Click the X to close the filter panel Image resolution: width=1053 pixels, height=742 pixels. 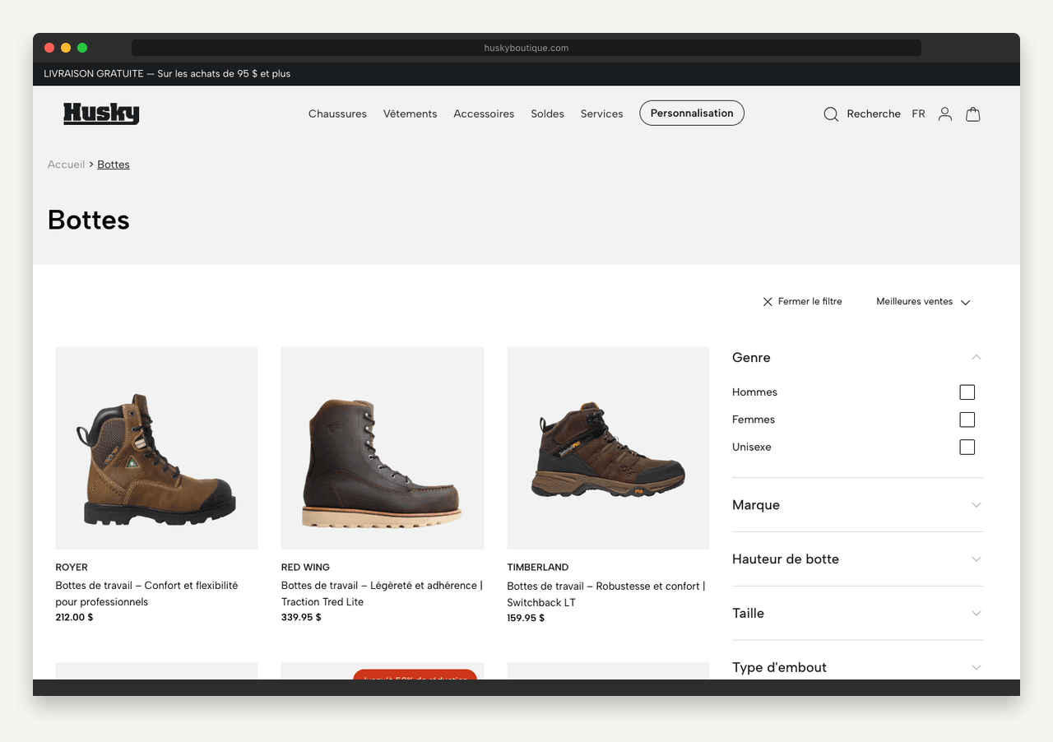click(x=768, y=301)
